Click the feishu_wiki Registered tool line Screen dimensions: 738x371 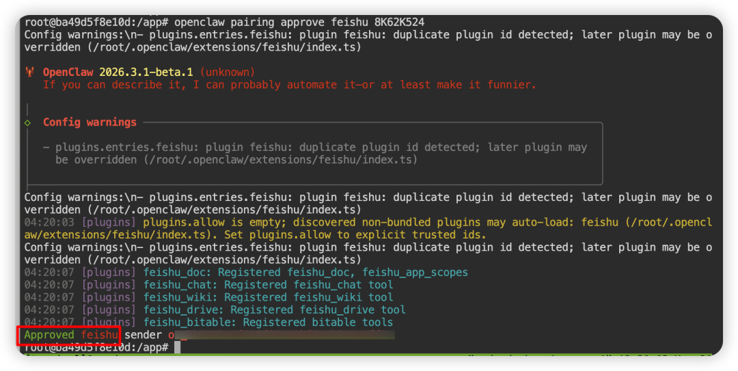[x=268, y=297]
